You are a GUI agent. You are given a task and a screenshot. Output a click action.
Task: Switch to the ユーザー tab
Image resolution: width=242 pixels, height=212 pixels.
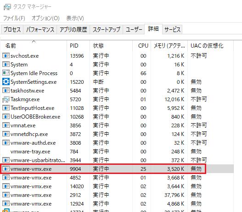[134, 30]
